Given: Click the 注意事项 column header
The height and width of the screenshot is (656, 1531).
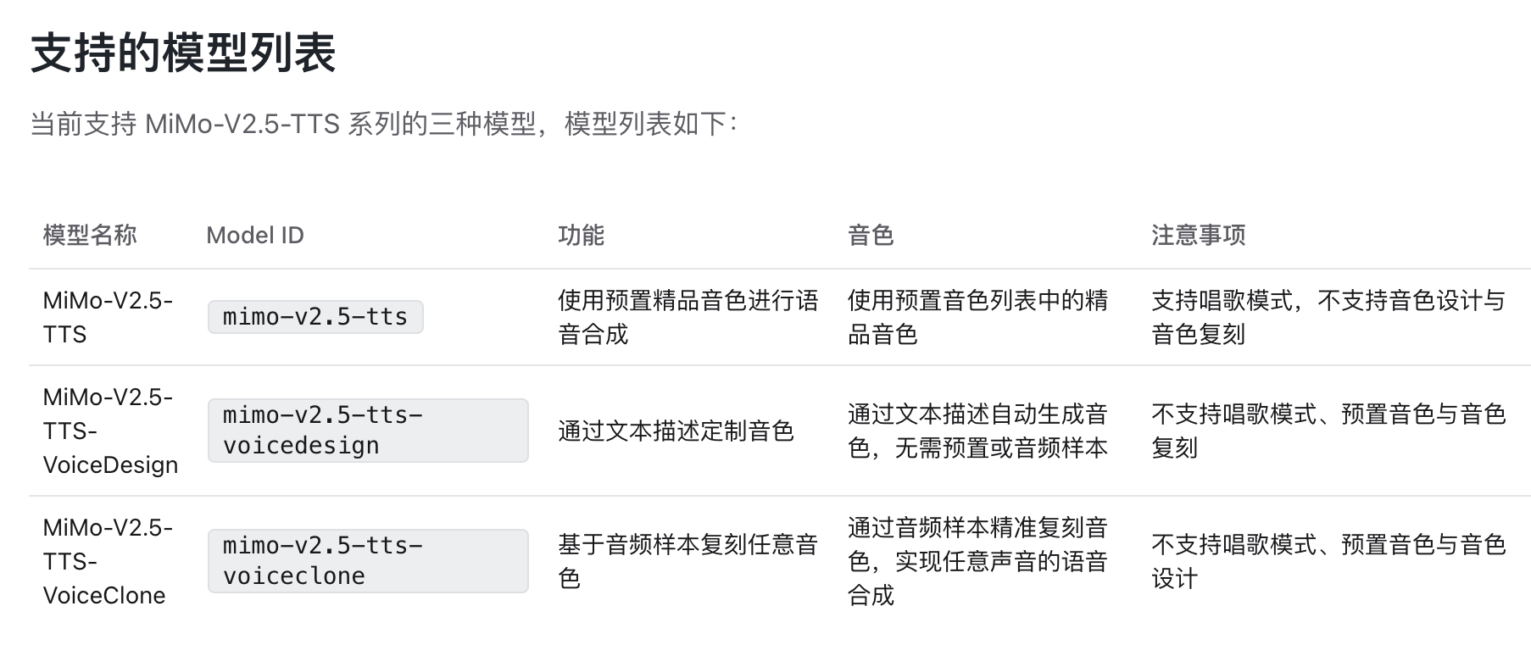Looking at the screenshot, I should [x=1199, y=235].
